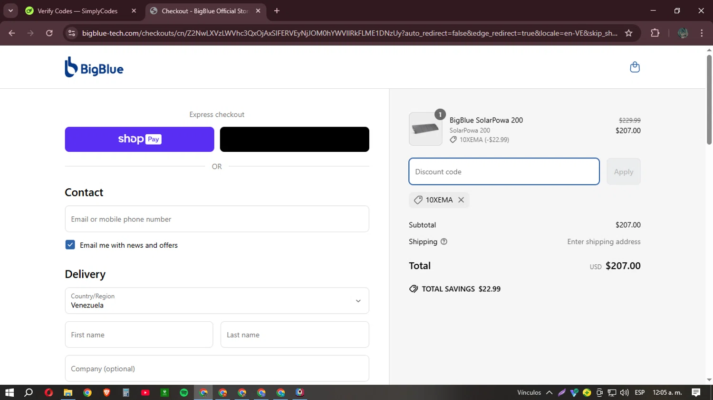Open the Chrome profile avatar
This screenshot has height=400, width=713.
pos(683,33)
